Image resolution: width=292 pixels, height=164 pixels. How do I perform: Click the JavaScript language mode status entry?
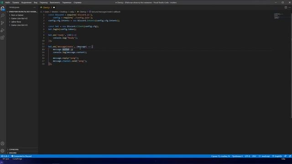[x=264, y=156]
